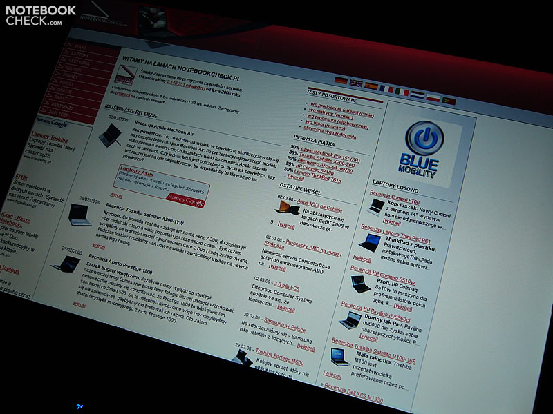Click the 'Toshiba Portege M600' news link
The width and height of the screenshot is (553, 414).
click(279, 357)
